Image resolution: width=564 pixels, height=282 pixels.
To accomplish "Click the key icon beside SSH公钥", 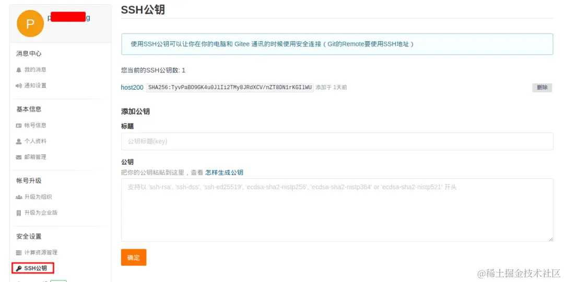I will 19,268.
